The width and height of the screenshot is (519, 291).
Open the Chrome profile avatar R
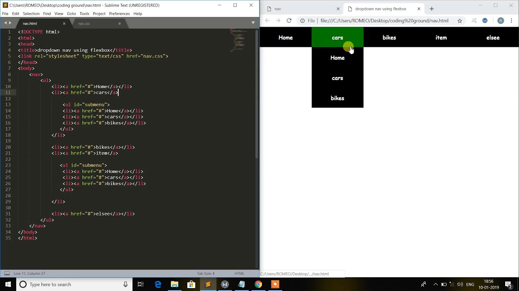coord(501,21)
